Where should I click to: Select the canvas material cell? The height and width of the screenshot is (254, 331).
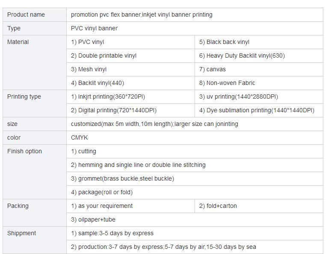(x=259, y=69)
